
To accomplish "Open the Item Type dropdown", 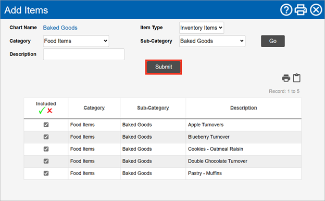I will (202, 28).
